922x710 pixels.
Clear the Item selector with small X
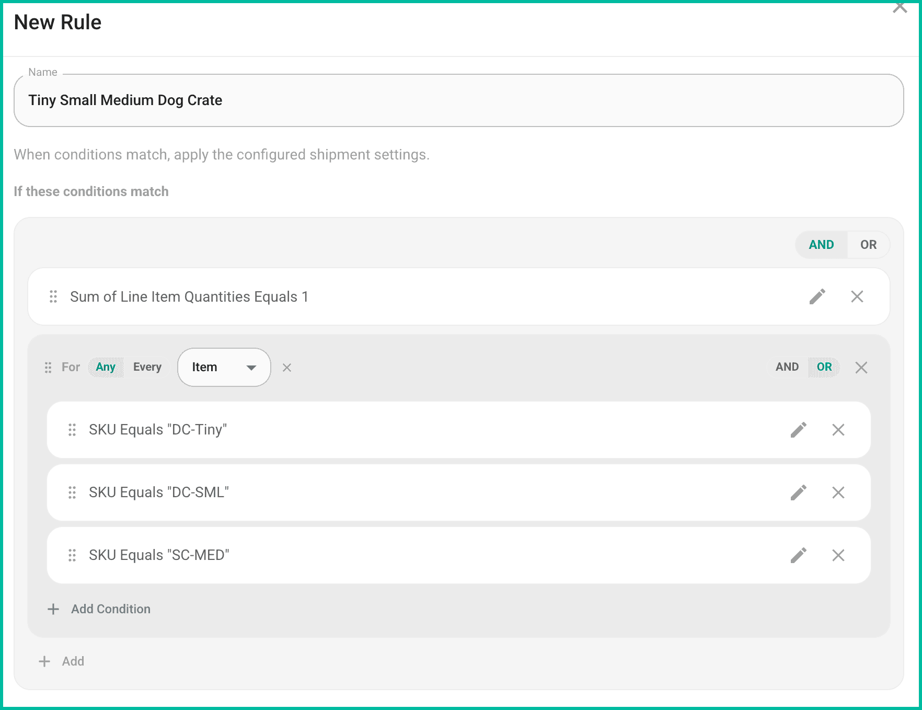287,368
